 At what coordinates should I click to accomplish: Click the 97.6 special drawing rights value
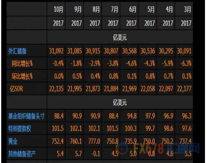click(187, 128)
